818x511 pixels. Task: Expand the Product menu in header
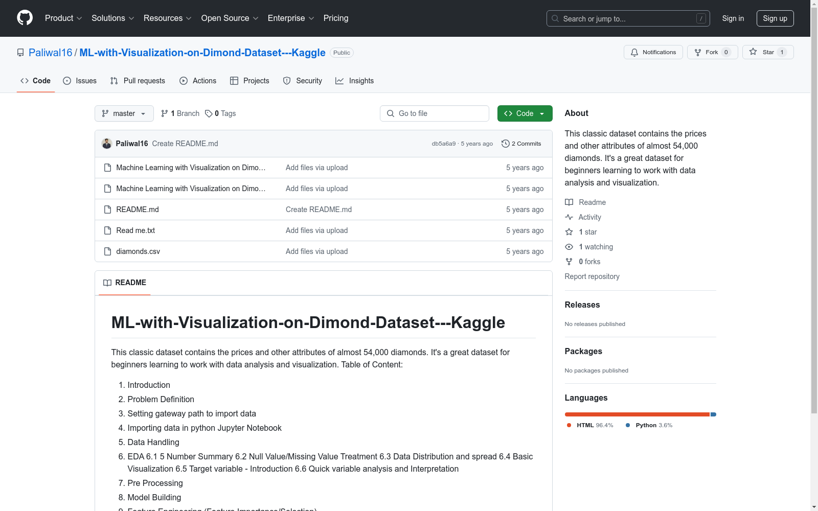click(63, 18)
